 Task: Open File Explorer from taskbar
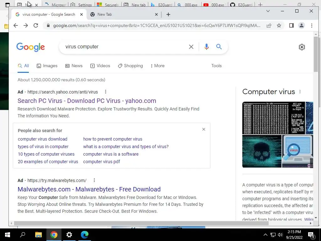click(38, 235)
